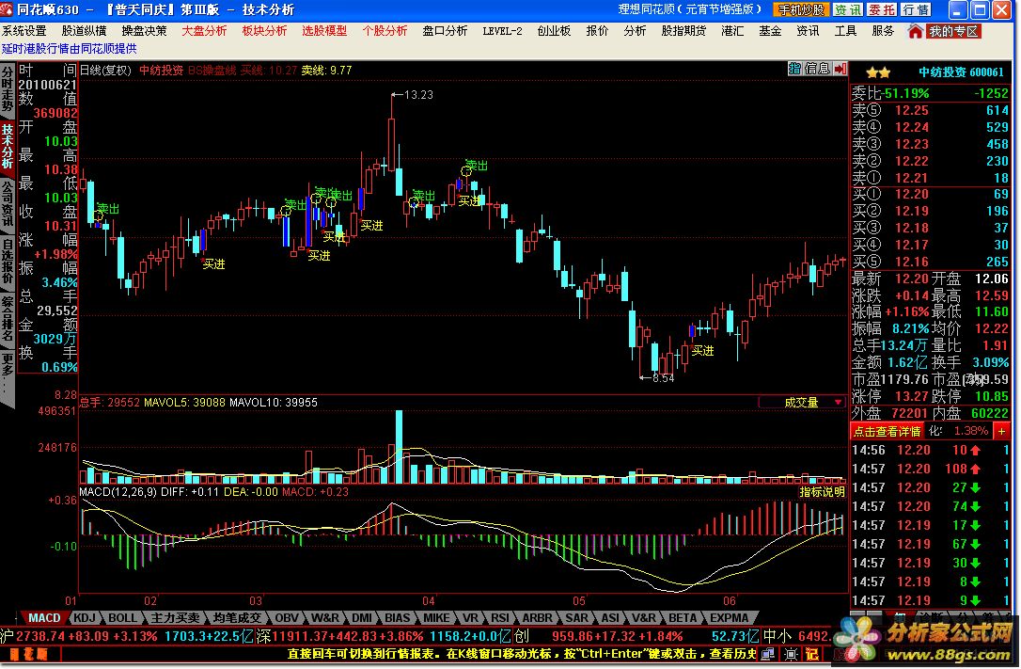Click the two-star rating icon
The width and height of the screenshot is (1021, 669).
coord(878,72)
